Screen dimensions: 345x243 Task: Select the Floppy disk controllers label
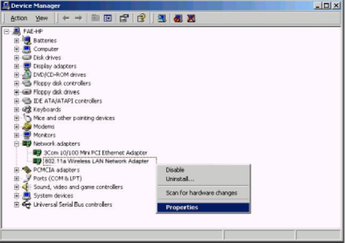pyautogui.click(x=62, y=83)
